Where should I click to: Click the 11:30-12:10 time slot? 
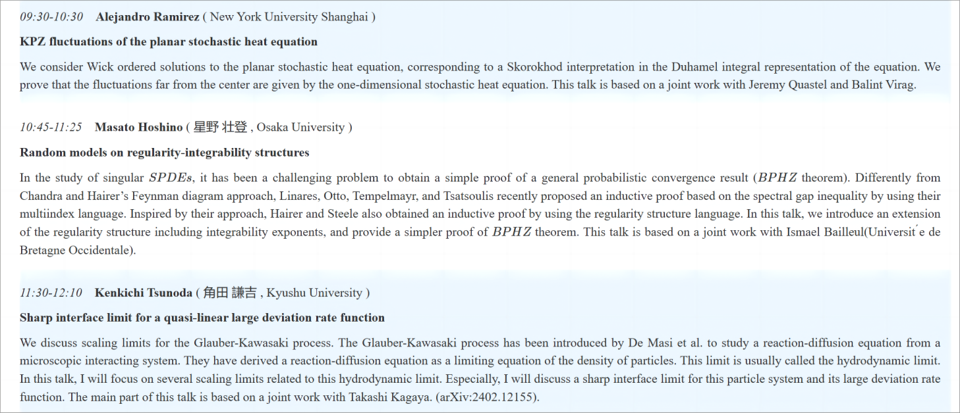(x=51, y=293)
